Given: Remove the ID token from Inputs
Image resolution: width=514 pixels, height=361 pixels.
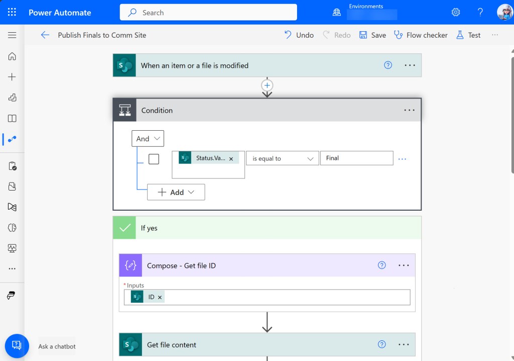Looking at the screenshot, I should (160, 298).
